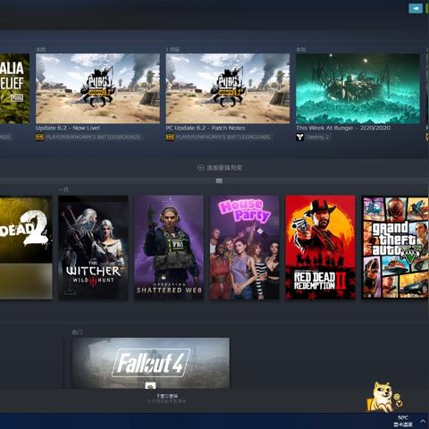
Task: Open the House Party game cover
Action: point(245,248)
